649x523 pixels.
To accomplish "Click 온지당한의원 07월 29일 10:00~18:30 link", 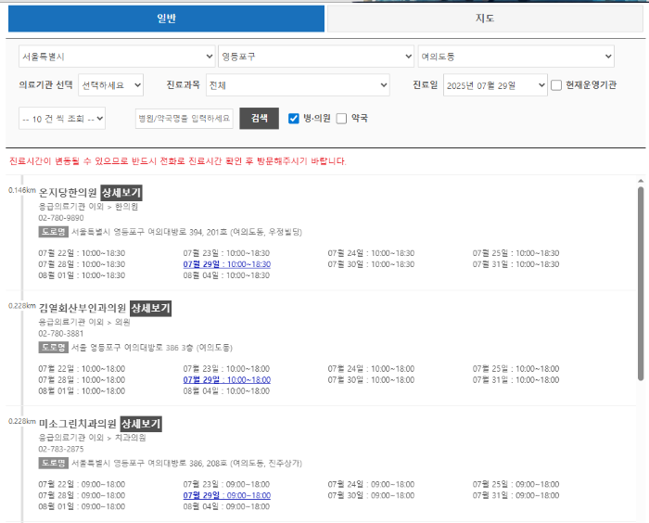I will pos(227,264).
